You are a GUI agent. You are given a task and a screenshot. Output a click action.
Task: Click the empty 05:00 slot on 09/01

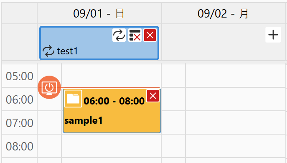(111, 76)
